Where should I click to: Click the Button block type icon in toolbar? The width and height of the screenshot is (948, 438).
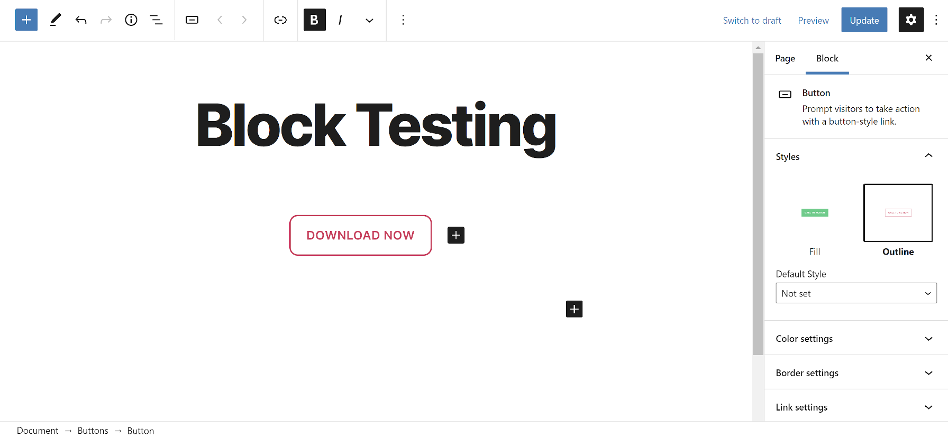[192, 20]
